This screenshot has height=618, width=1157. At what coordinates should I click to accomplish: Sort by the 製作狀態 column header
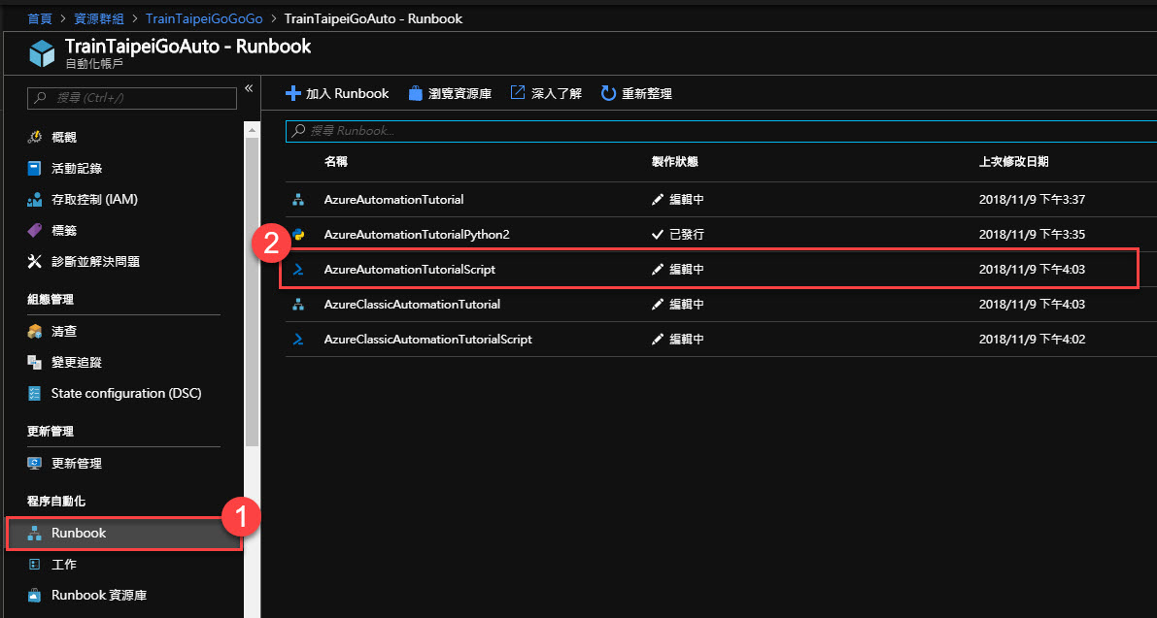(x=675, y=161)
